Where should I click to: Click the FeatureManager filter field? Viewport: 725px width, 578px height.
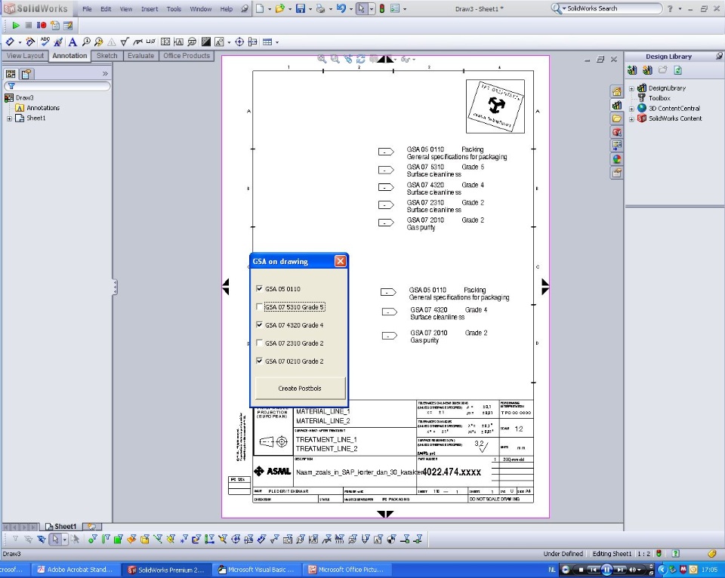pyautogui.click(x=57, y=86)
